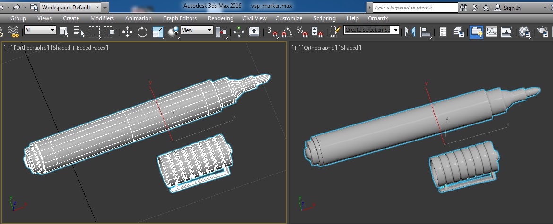
Task: Activate the Select and Rotate tool
Action: tap(142, 32)
